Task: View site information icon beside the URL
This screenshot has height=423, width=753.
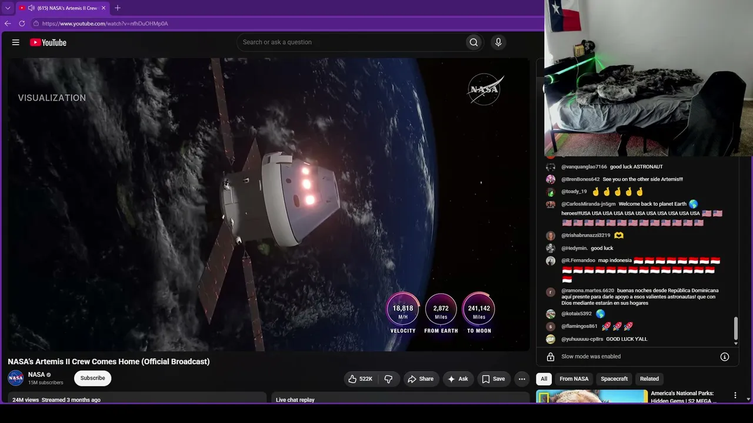Action: pos(36,23)
